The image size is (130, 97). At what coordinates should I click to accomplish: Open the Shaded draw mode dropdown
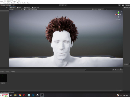[15, 9]
